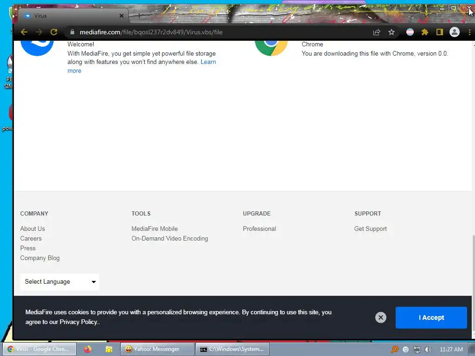Expand the Select Language dropdown

coord(60,282)
